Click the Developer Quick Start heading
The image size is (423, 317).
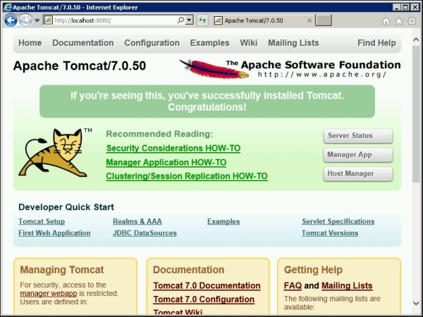66,207
